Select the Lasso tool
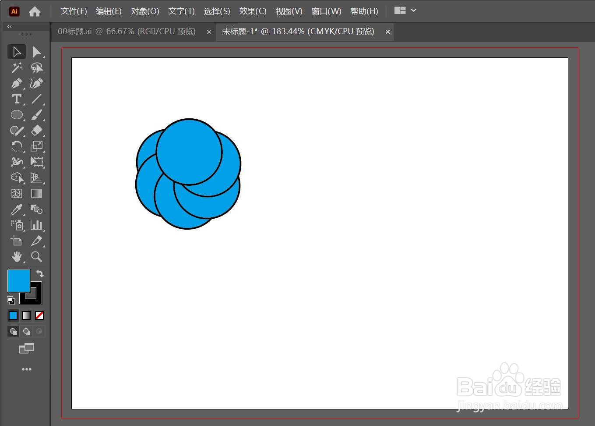Image resolution: width=595 pixels, height=426 pixels. [37, 67]
